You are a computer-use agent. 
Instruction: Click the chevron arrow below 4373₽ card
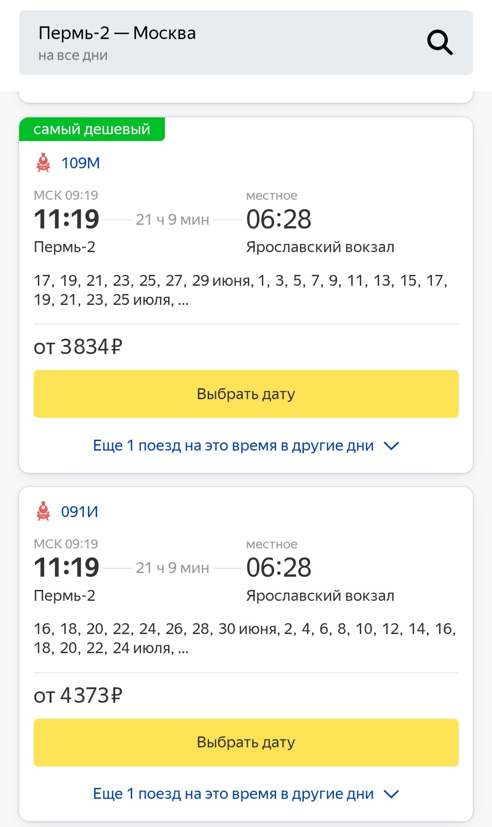[391, 794]
